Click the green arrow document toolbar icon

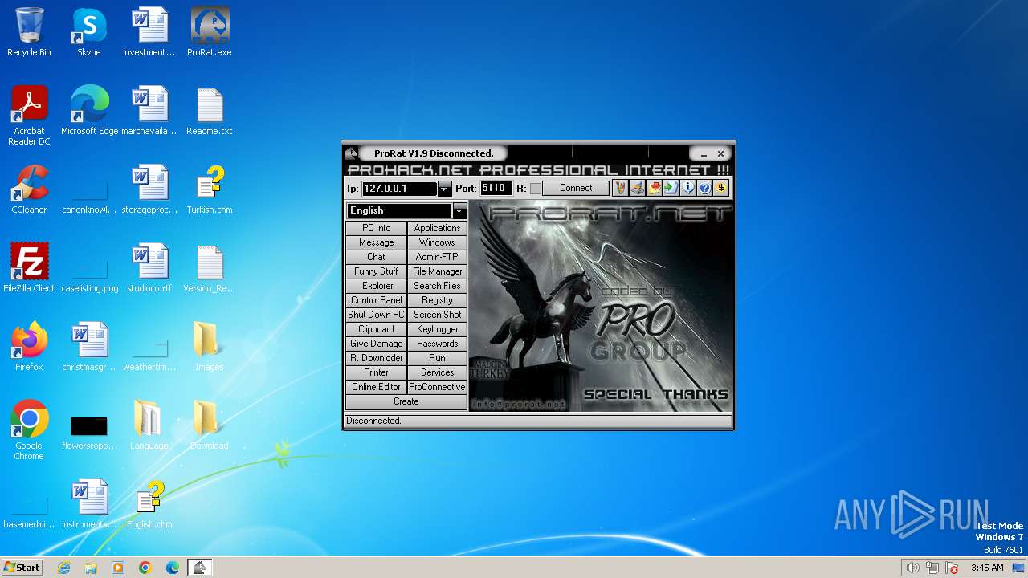[x=671, y=188]
